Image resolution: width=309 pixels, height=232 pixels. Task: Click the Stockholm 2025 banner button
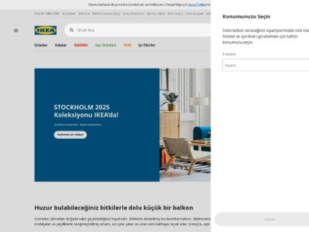71,135
